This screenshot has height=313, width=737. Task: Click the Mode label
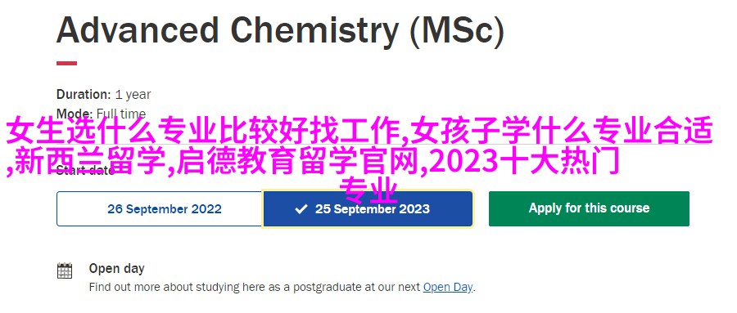75,114
